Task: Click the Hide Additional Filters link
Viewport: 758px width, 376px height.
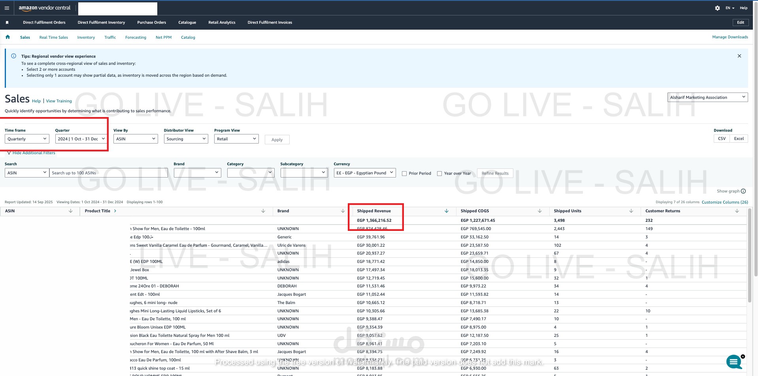Action: tap(34, 153)
